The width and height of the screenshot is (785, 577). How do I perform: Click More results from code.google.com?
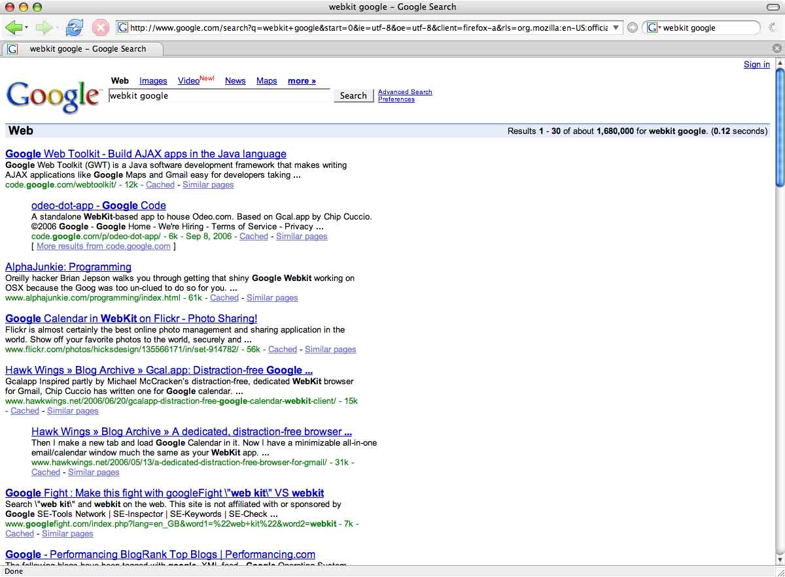click(x=103, y=246)
